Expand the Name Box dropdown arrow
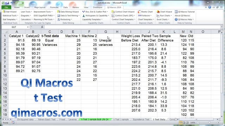This screenshot has height=126, width=225. point(28,27)
